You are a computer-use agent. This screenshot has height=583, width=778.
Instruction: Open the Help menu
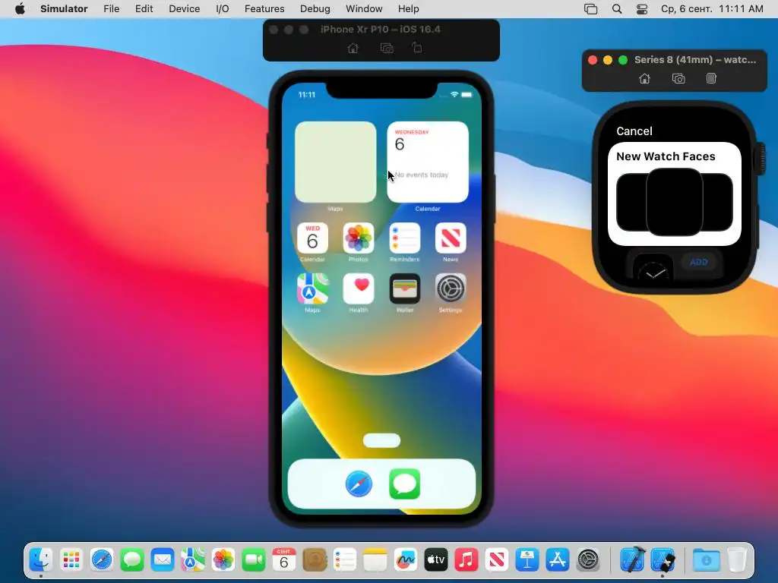pyautogui.click(x=408, y=9)
